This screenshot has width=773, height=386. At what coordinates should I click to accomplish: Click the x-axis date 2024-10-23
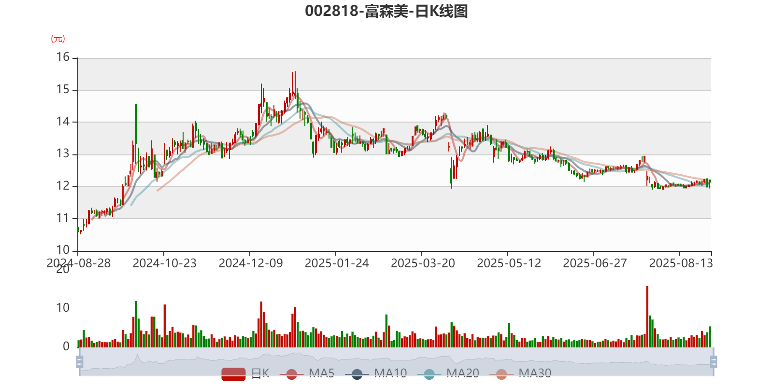pyautogui.click(x=164, y=263)
